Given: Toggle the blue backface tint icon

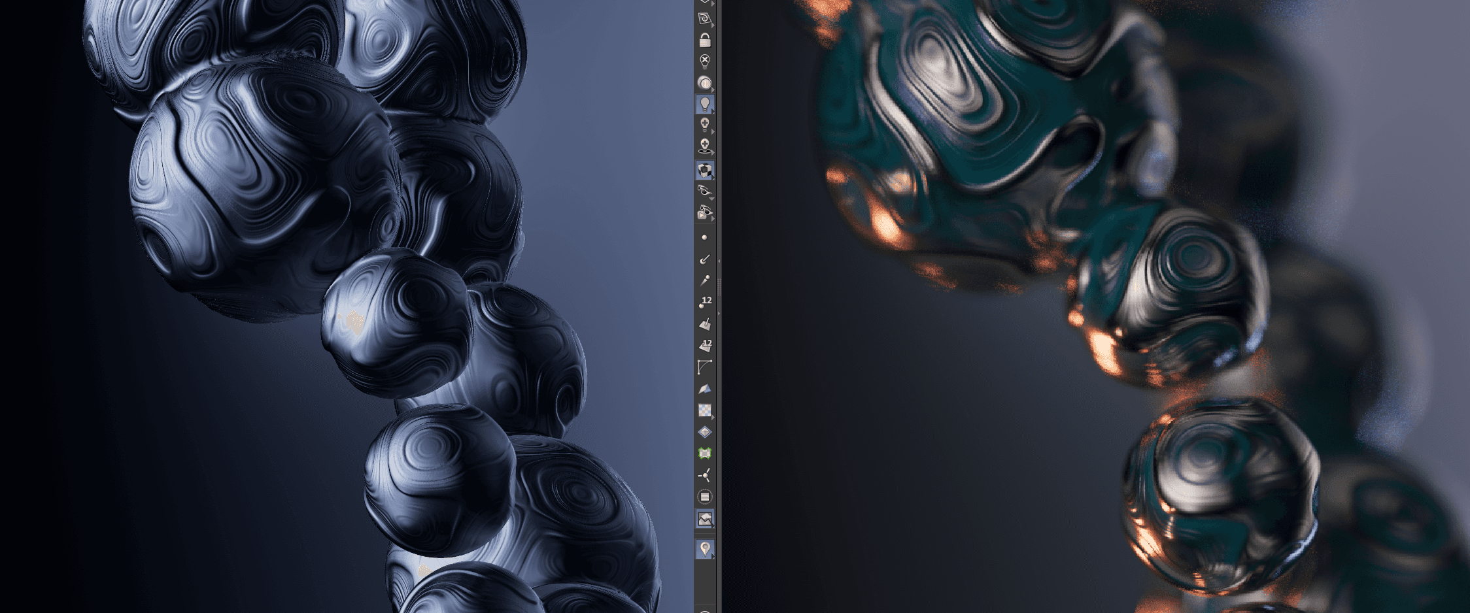Looking at the screenshot, I should pyautogui.click(x=704, y=389).
